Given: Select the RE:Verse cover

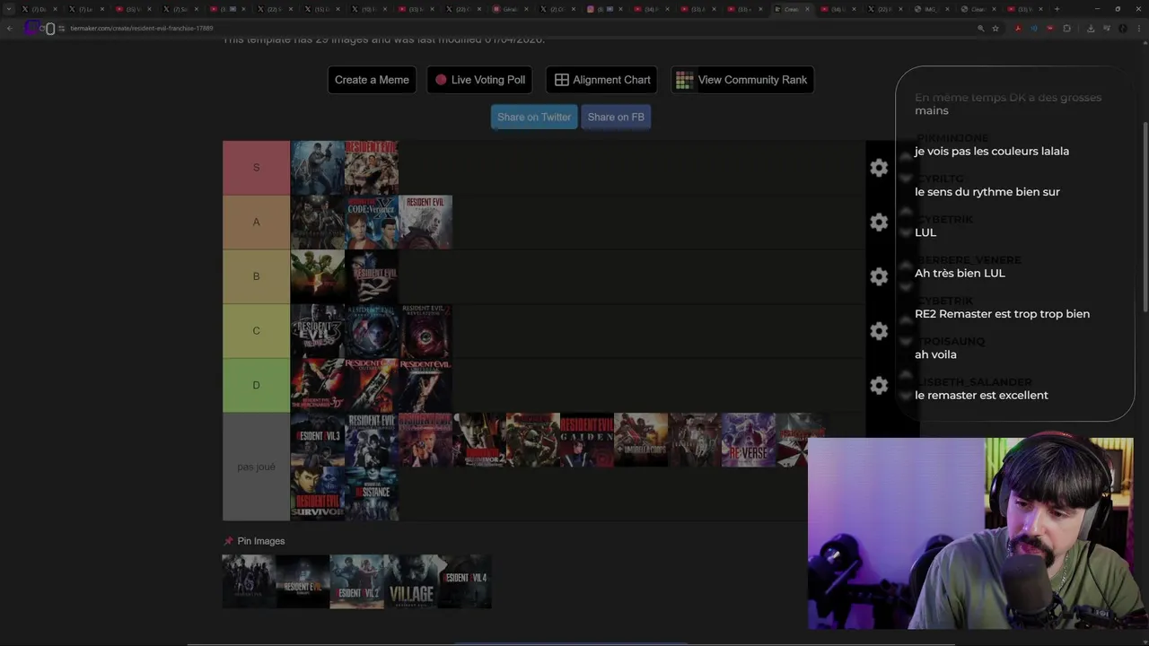Looking at the screenshot, I should click(749, 440).
